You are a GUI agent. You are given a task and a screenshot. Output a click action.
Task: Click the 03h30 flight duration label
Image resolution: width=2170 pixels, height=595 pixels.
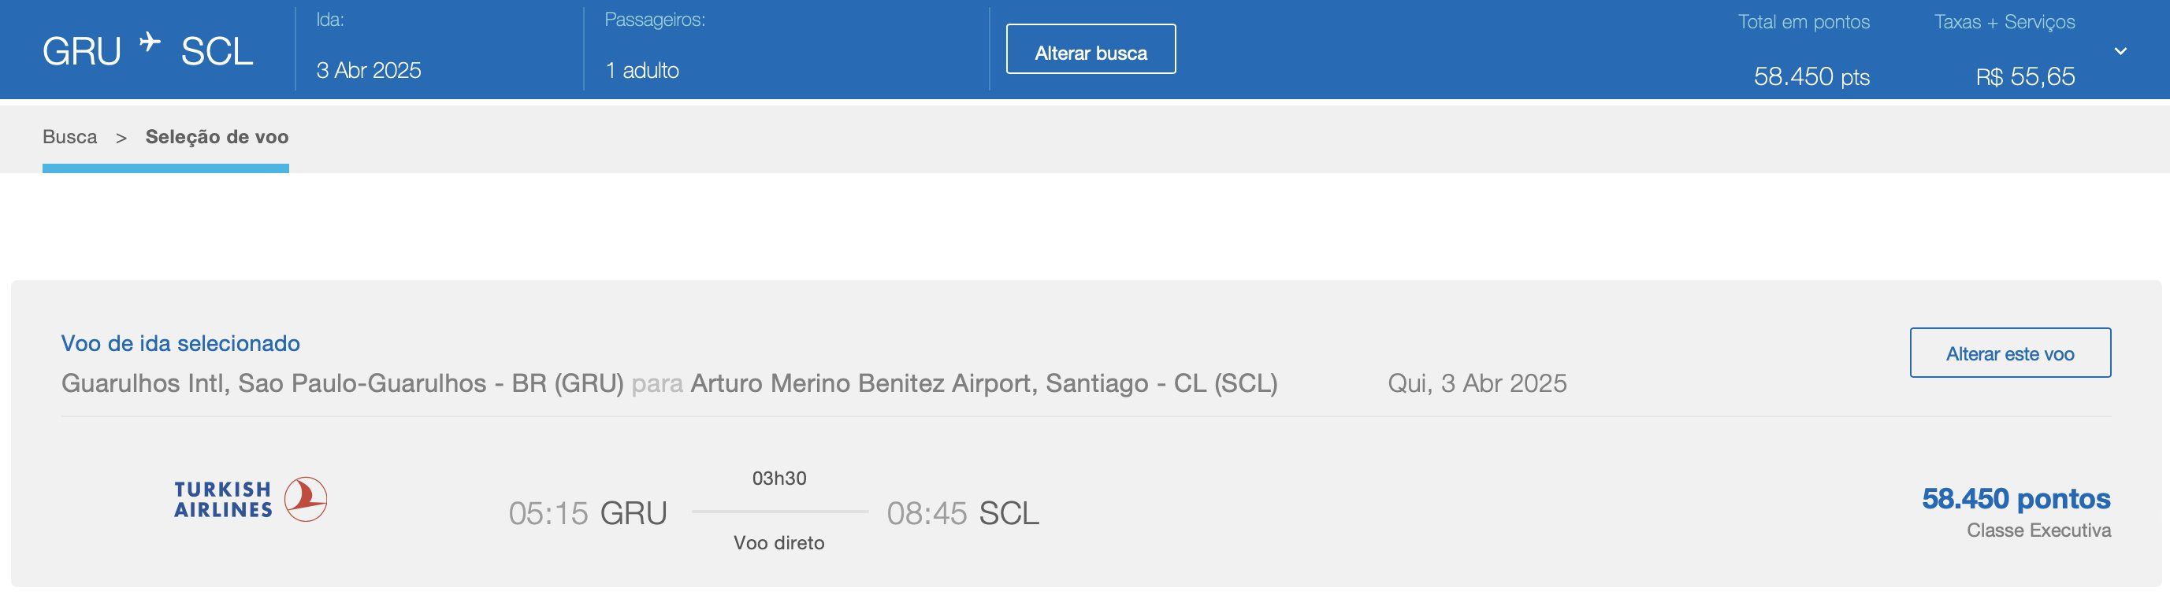(x=779, y=478)
